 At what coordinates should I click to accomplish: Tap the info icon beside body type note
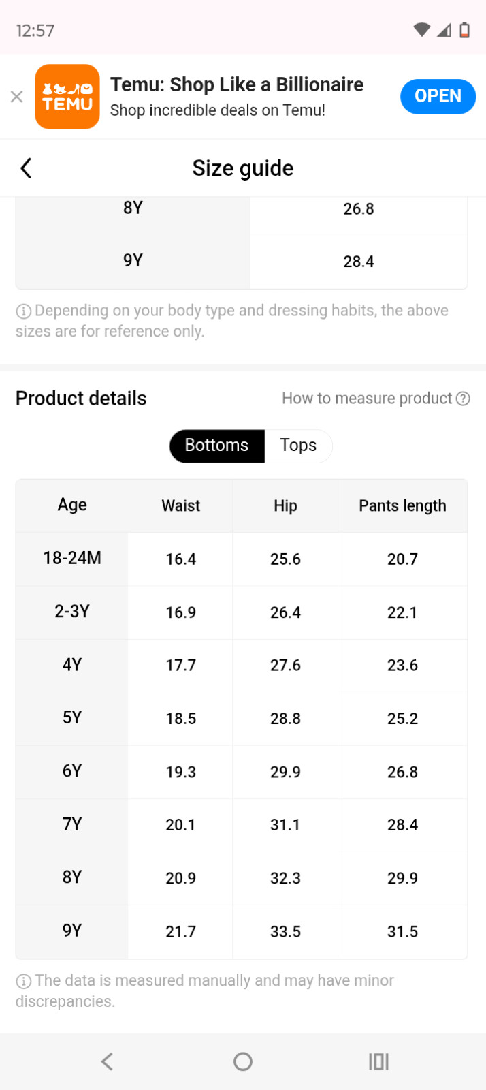coord(23,311)
